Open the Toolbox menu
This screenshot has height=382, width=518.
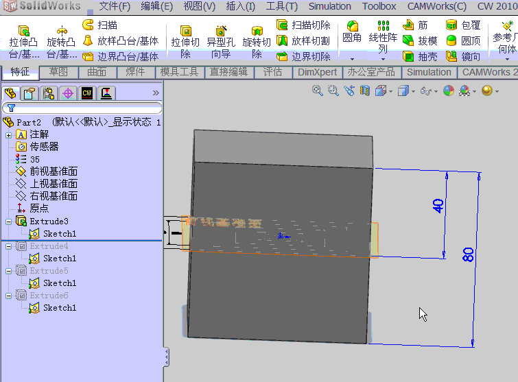pos(379,6)
